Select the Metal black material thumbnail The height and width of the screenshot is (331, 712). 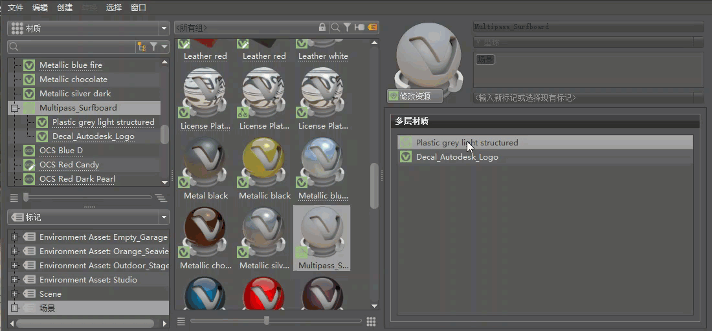click(x=204, y=163)
